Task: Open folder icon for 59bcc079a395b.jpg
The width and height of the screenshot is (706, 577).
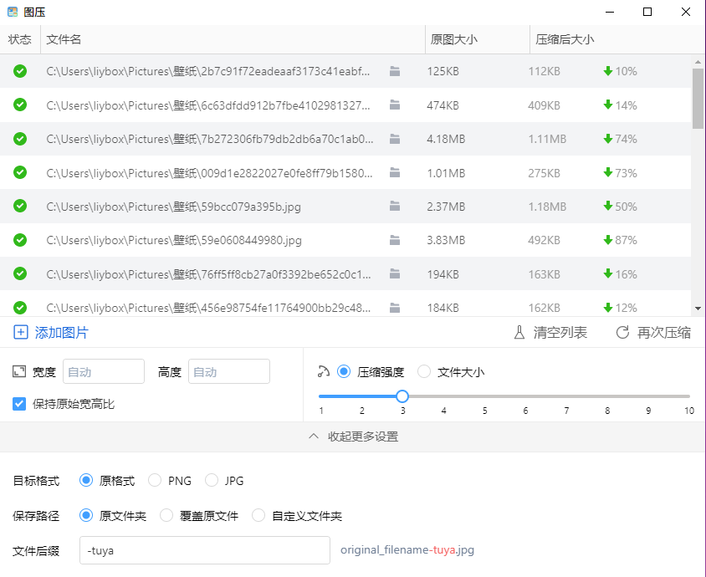Action: [395, 207]
